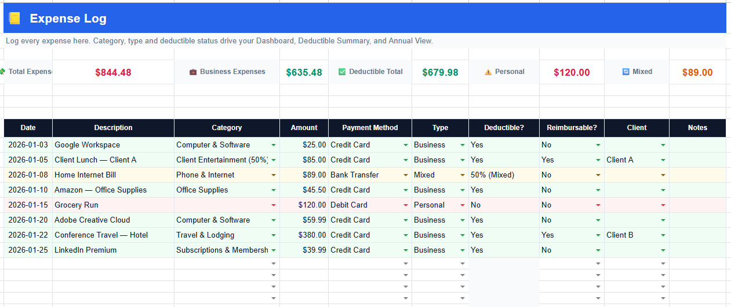Open Payment Method dropdown showing Bank Transfer
This screenshot has height=307, width=731.
tap(406, 175)
